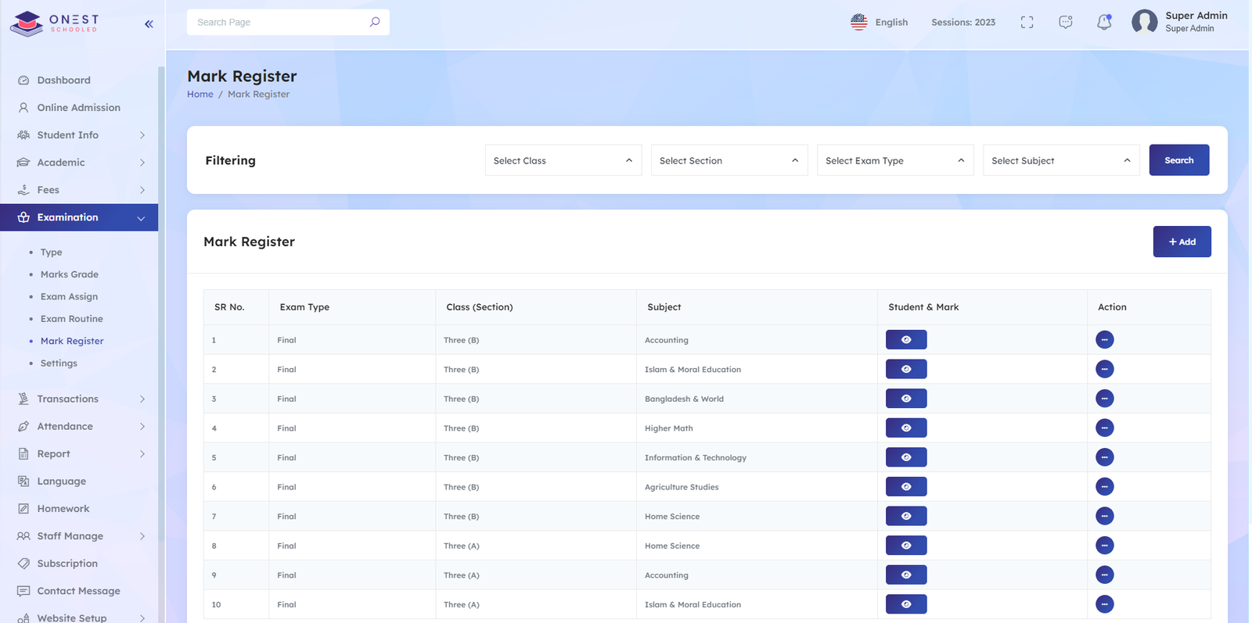Open the Select Exam Type dropdown
This screenshot has width=1252, height=623.
point(895,160)
